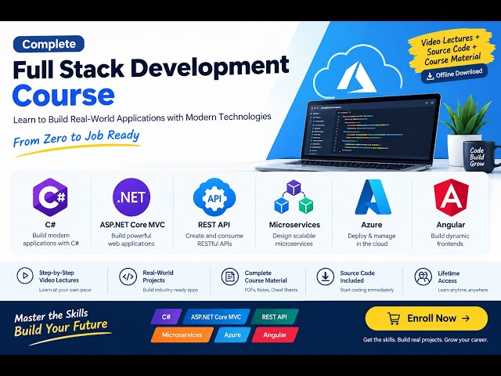Click the shopping cart icon on Enroll Now
This screenshot has width=501, height=376.
[x=394, y=319]
